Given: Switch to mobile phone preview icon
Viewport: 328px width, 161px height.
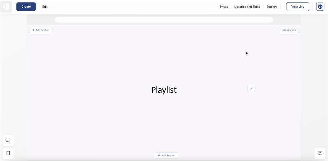Looking at the screenshot, I should coord(8,153).
